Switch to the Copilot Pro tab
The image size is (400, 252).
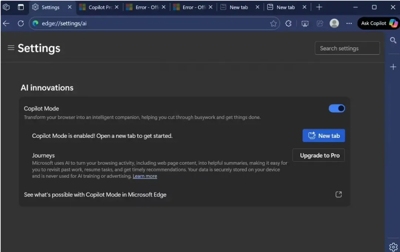point(100,7)
